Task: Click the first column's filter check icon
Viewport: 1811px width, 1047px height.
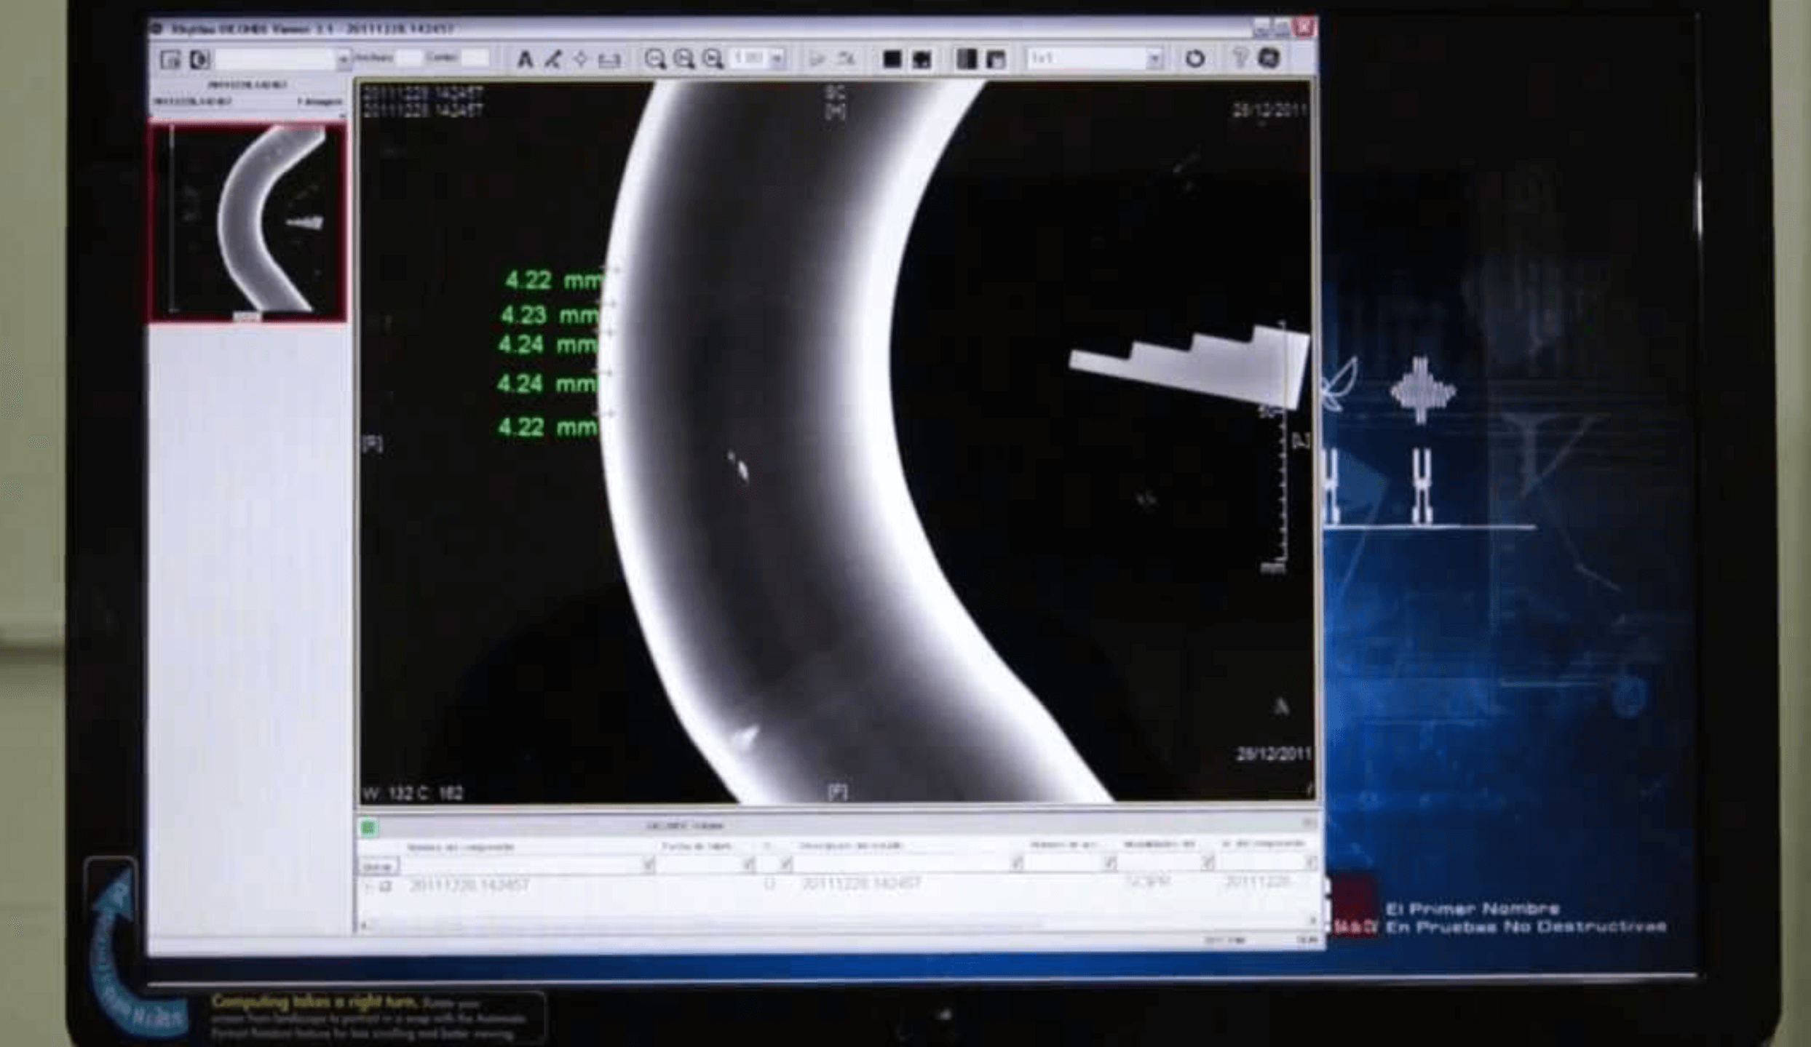Action: coord(648,864)
